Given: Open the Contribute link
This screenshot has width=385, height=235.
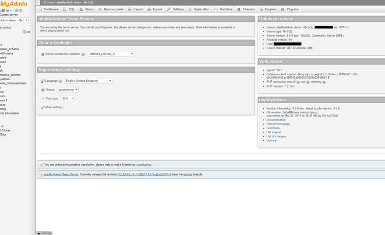Looking at the screenshot, I should 273,128.
